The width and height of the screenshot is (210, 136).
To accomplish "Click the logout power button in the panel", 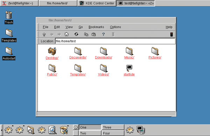I will click(x=76, y=127).
